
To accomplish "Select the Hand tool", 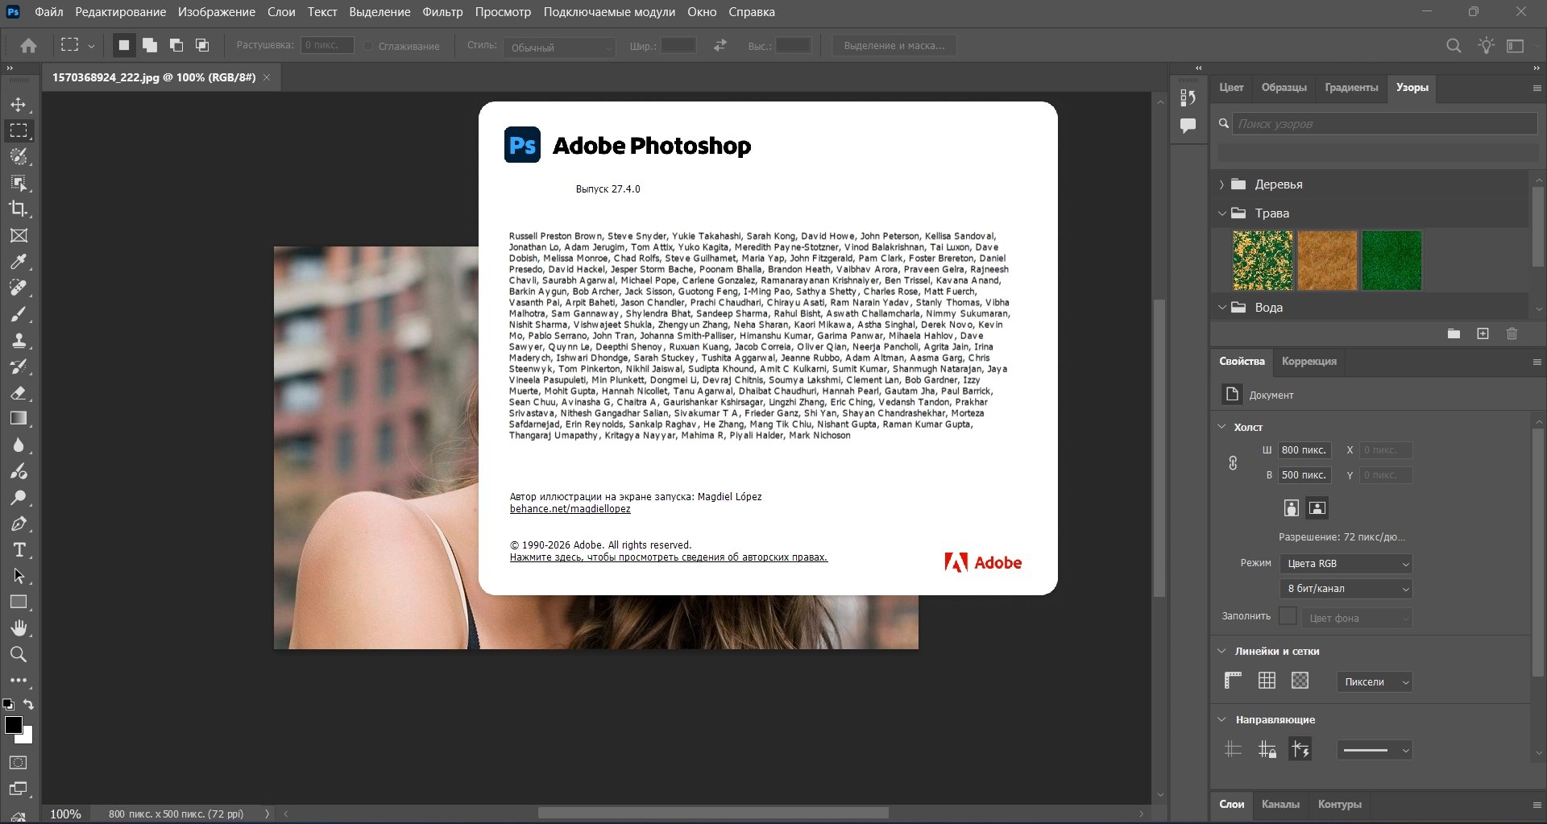I will (19, 628).
